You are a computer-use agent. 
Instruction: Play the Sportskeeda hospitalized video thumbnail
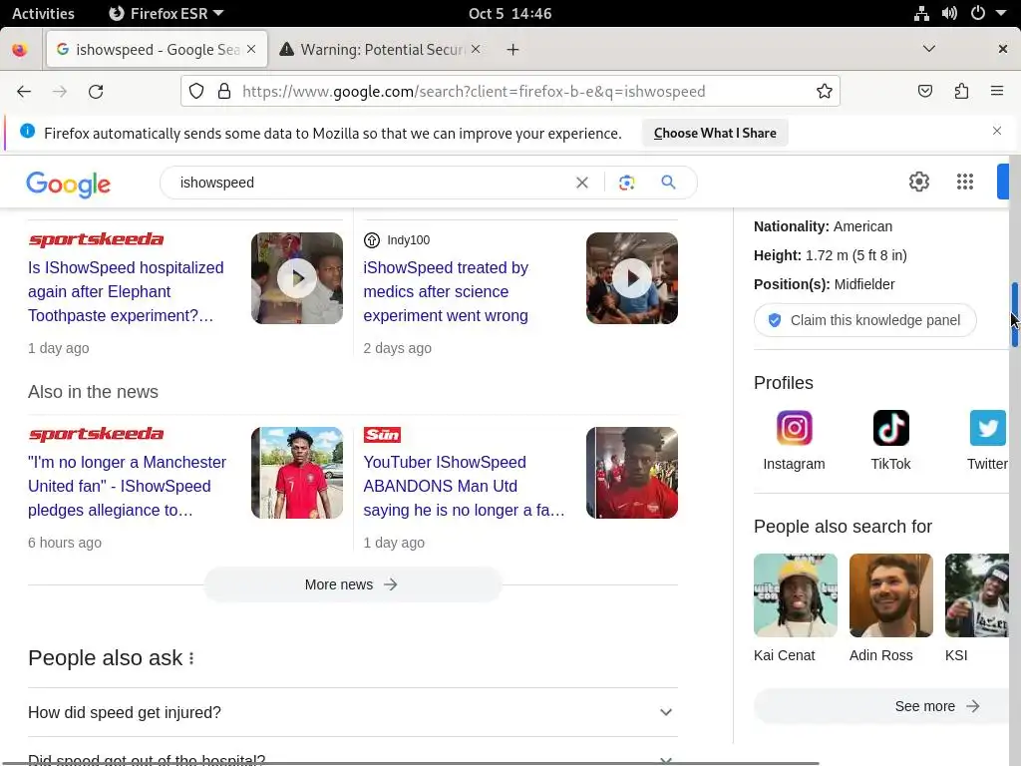[x=297, y=278]
